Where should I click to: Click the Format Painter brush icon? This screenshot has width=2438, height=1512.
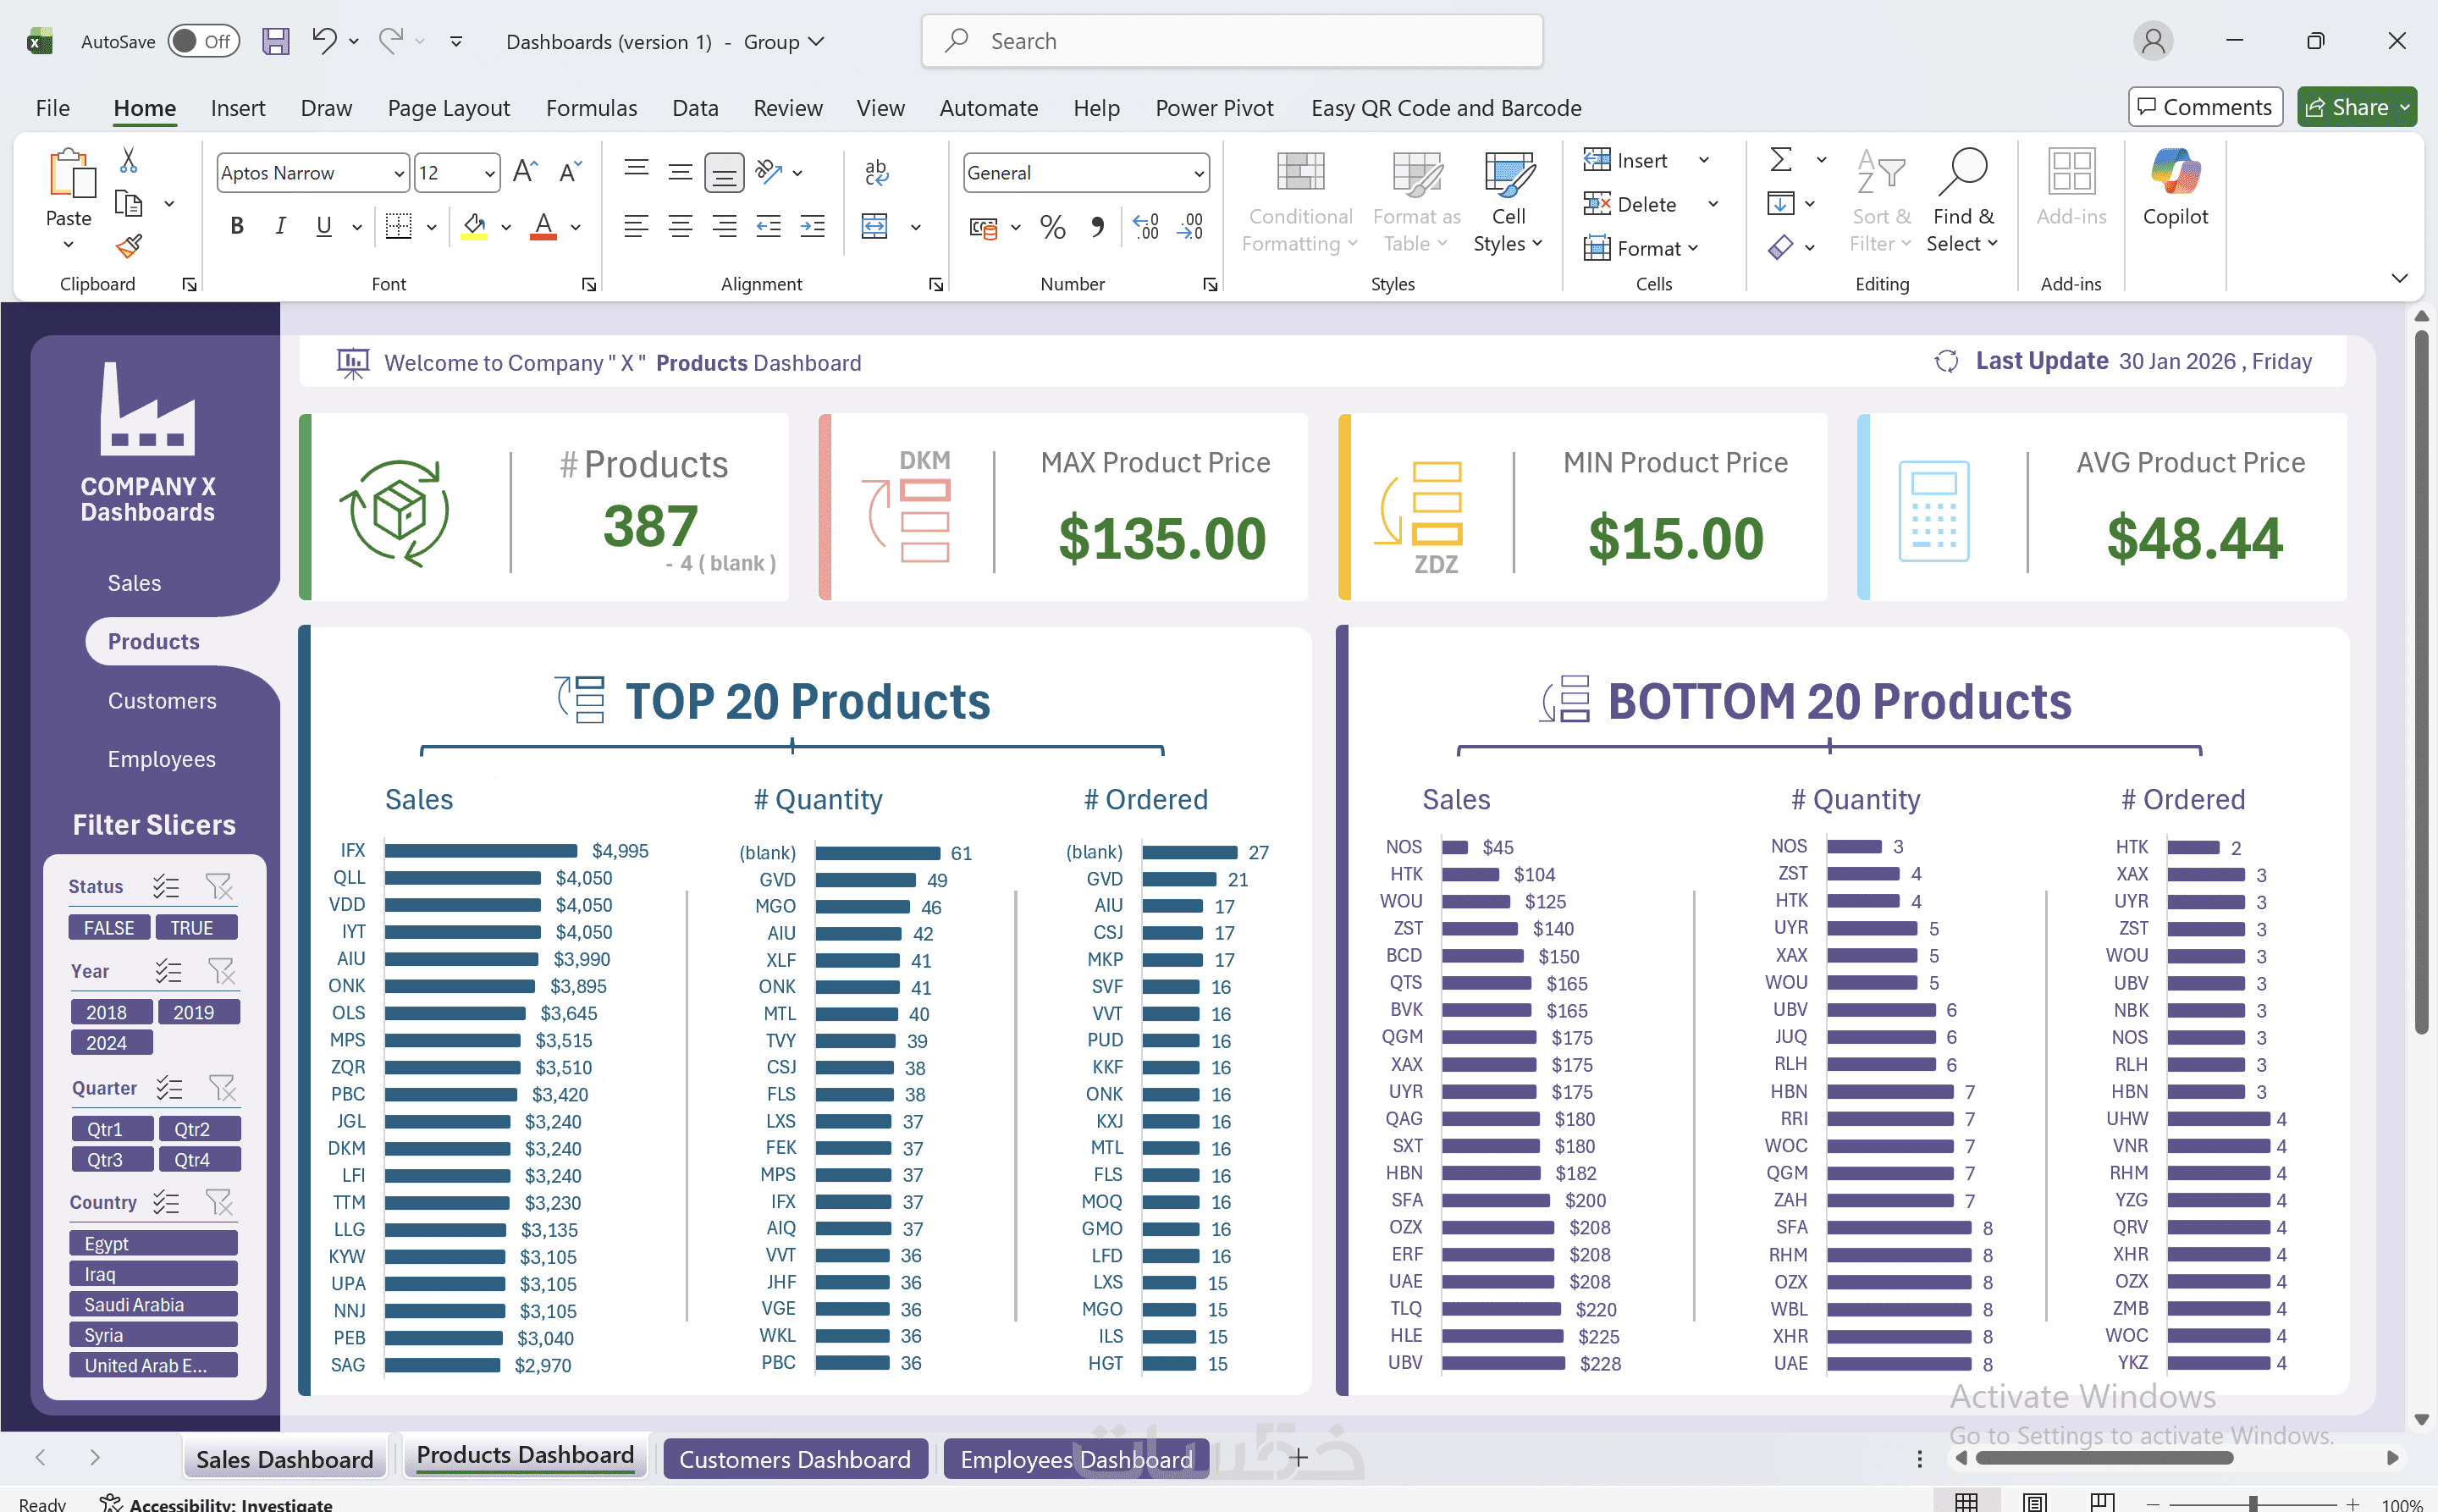click(x=128, y=246)
